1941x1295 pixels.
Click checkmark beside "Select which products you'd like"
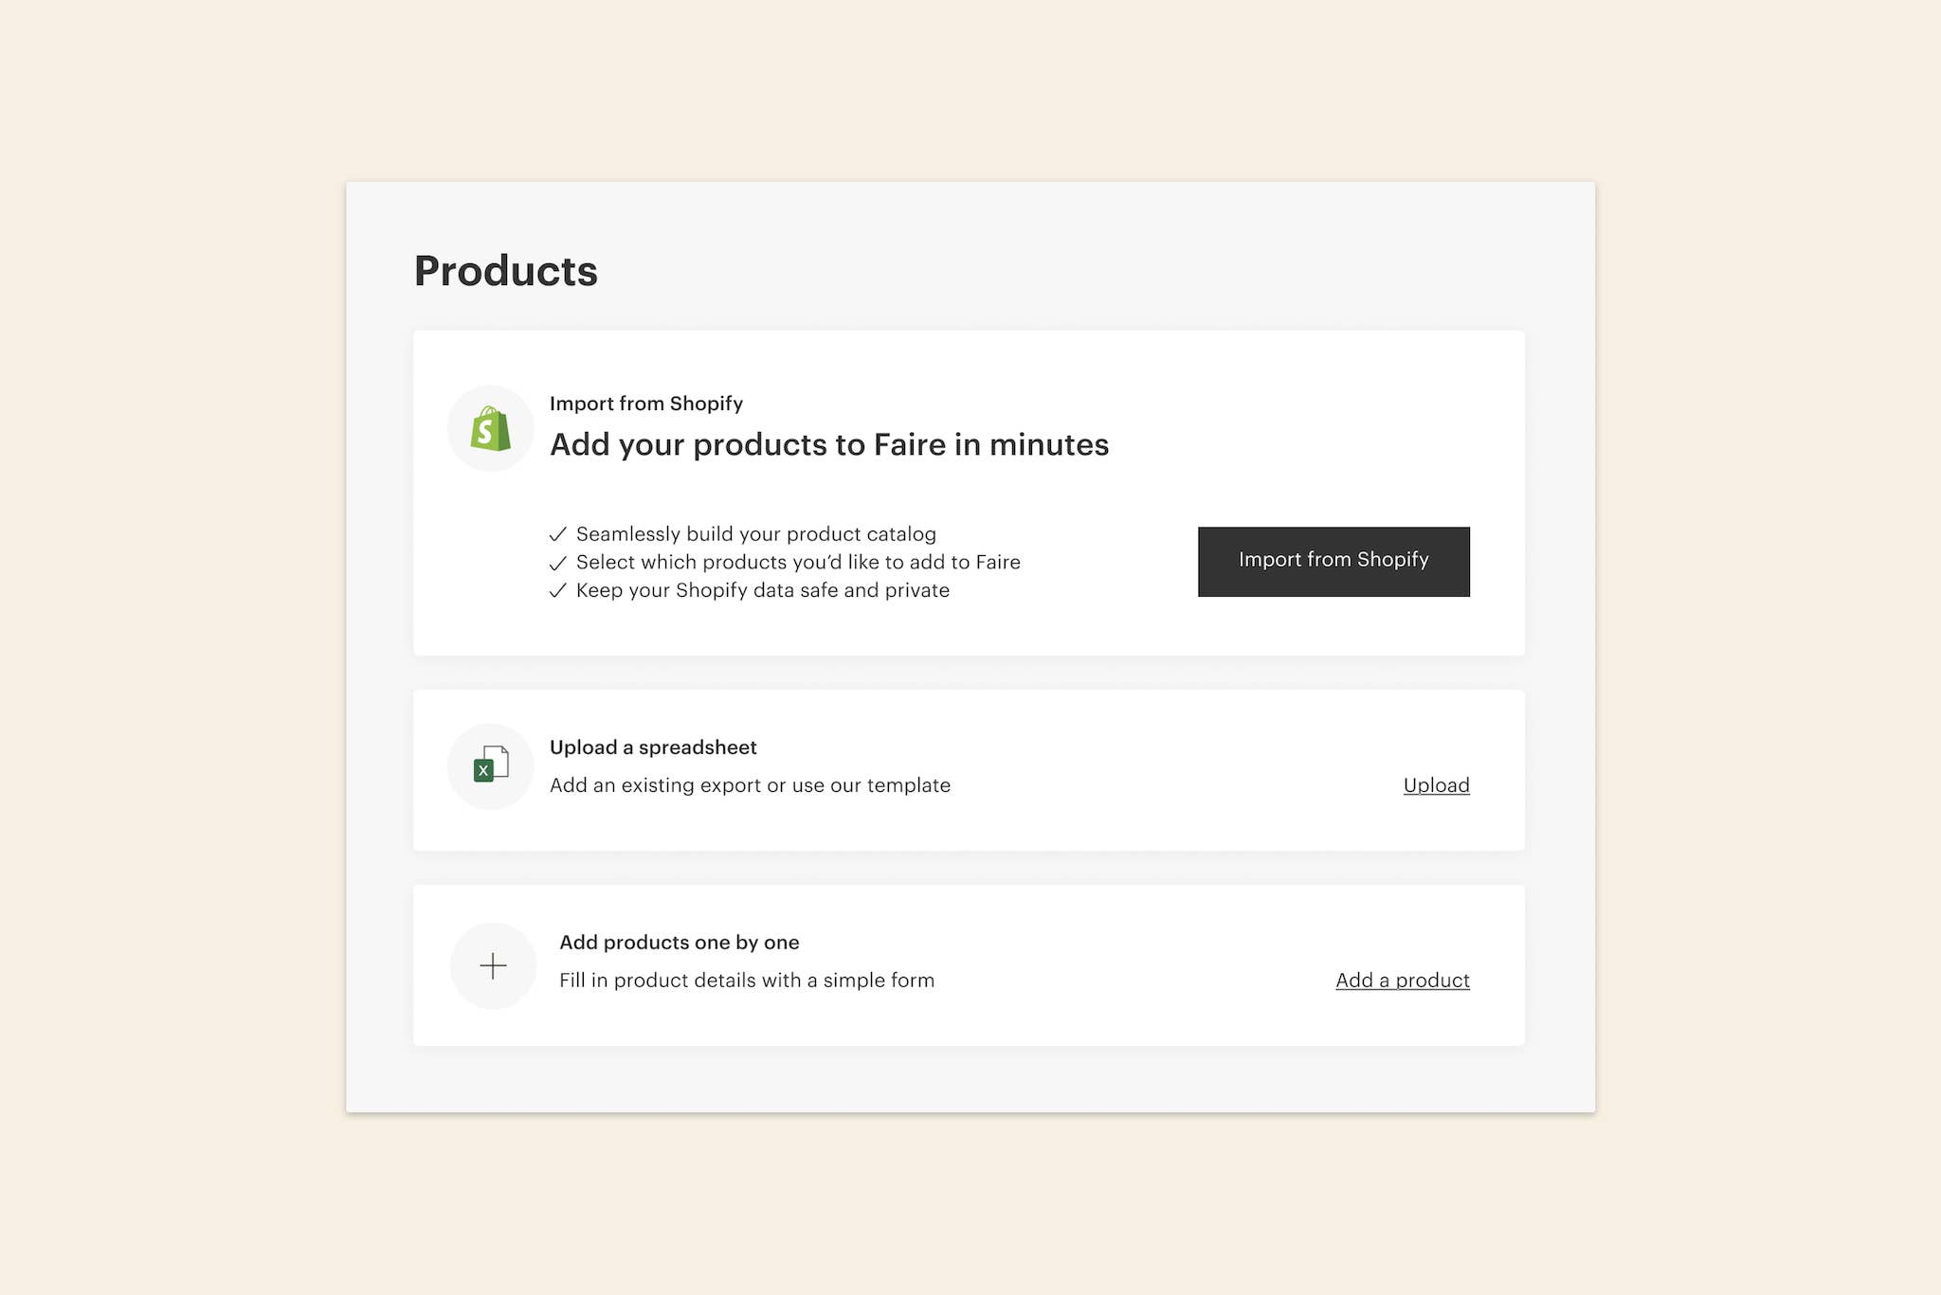[x=558, y=563]
